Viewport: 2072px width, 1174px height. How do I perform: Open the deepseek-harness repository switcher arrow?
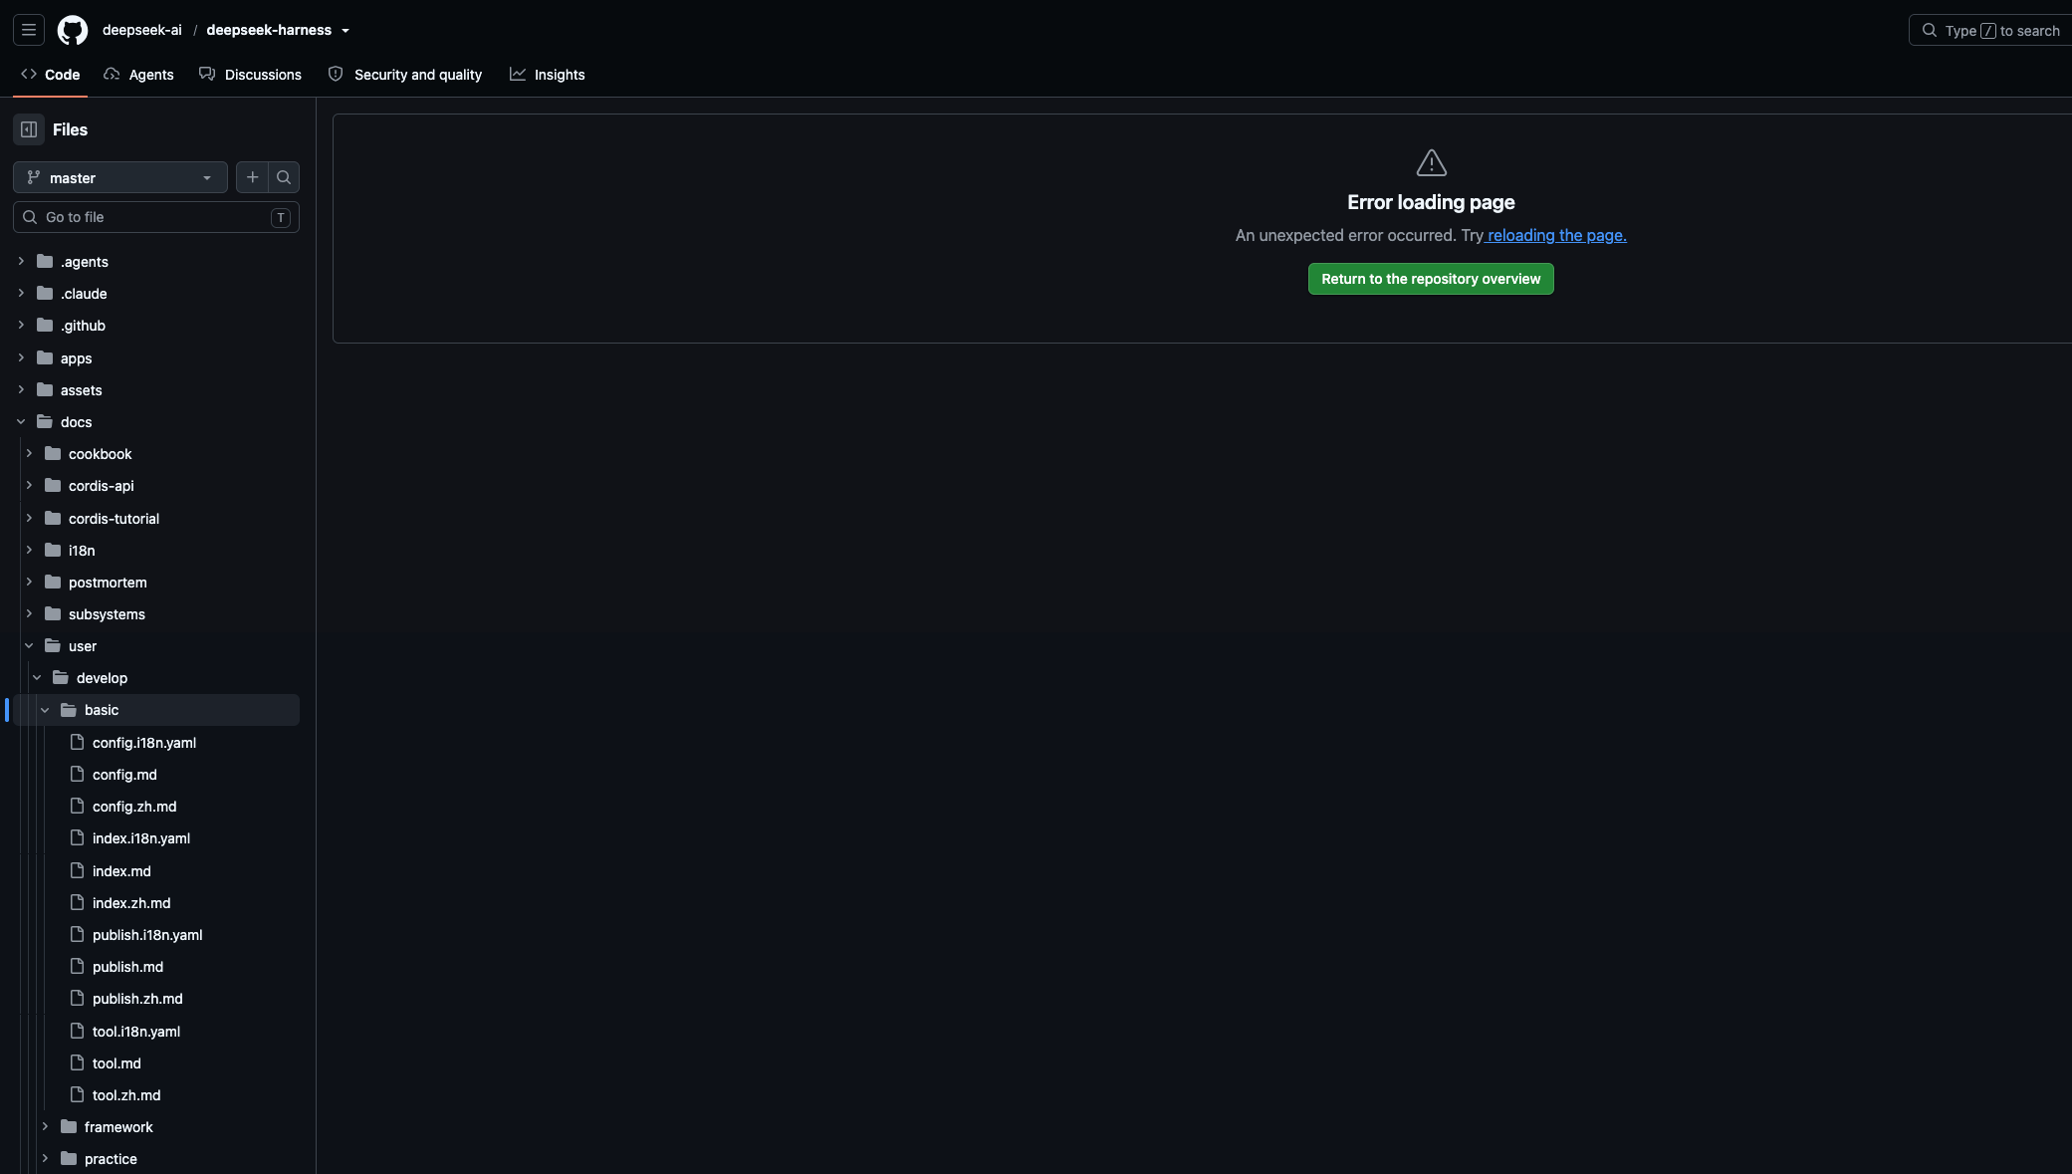point(345,31)
